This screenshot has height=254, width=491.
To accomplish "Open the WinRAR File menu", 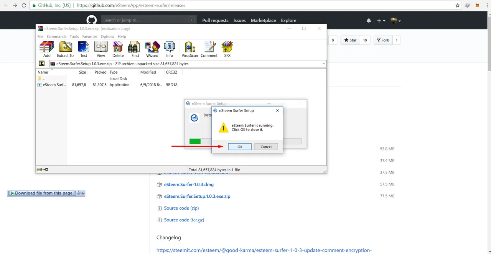I will pyautogui.click(x=40, y=36).
